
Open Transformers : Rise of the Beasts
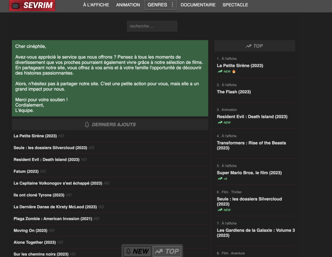click(251, 145)
